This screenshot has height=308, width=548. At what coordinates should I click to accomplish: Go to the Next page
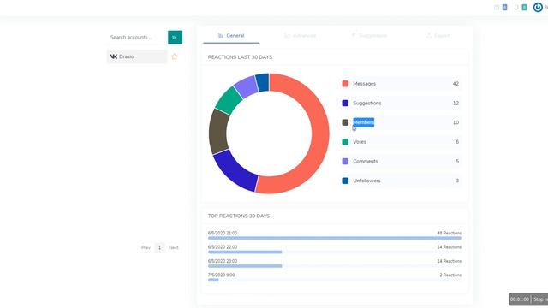(173, 247)
